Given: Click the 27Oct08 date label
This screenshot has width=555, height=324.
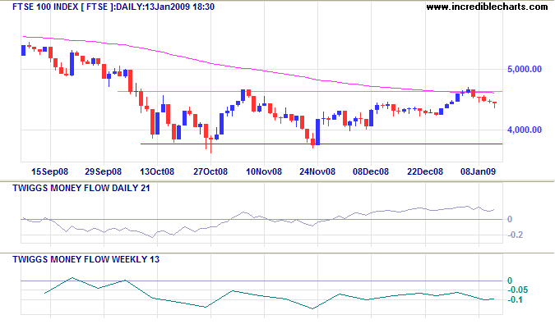Looking at the screenshot, I should pos(210,172).
